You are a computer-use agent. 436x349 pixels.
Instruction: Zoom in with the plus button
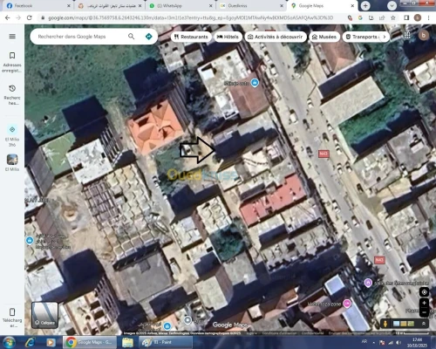pos(424,303)
